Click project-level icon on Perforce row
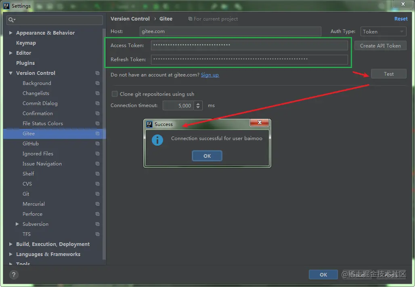 97,214
